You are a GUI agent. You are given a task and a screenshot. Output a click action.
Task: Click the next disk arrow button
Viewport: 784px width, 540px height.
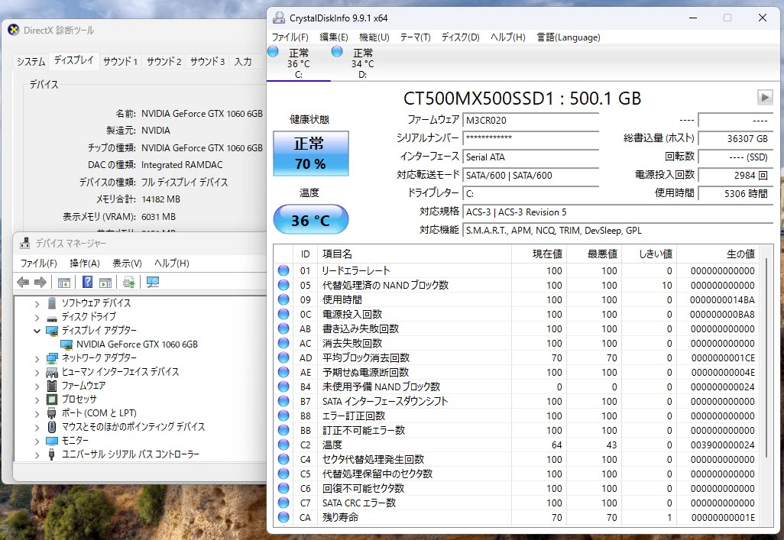click(764, 97)
